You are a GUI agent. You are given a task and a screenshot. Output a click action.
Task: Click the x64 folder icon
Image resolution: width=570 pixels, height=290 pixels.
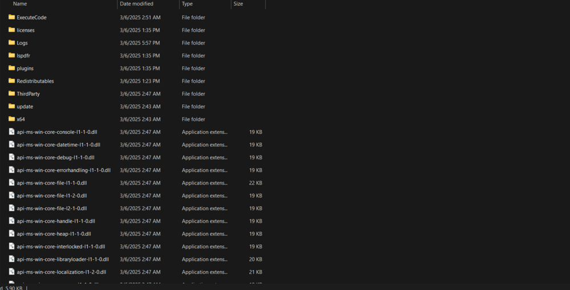[x=11, y=119]
